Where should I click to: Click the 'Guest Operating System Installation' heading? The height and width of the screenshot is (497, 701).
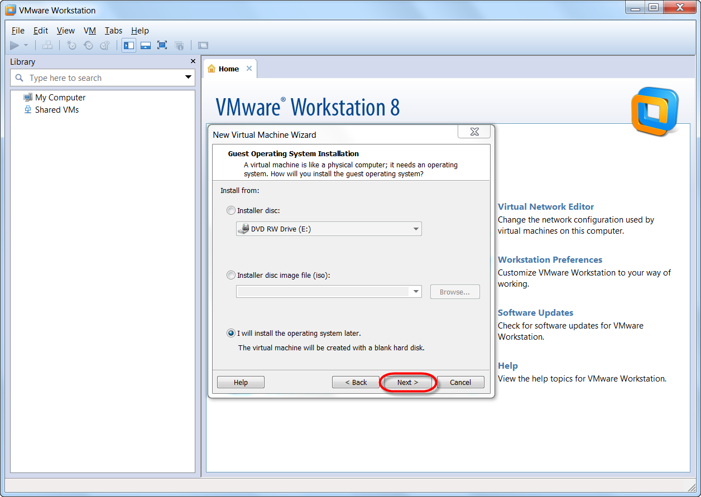[x=294, y=153]
